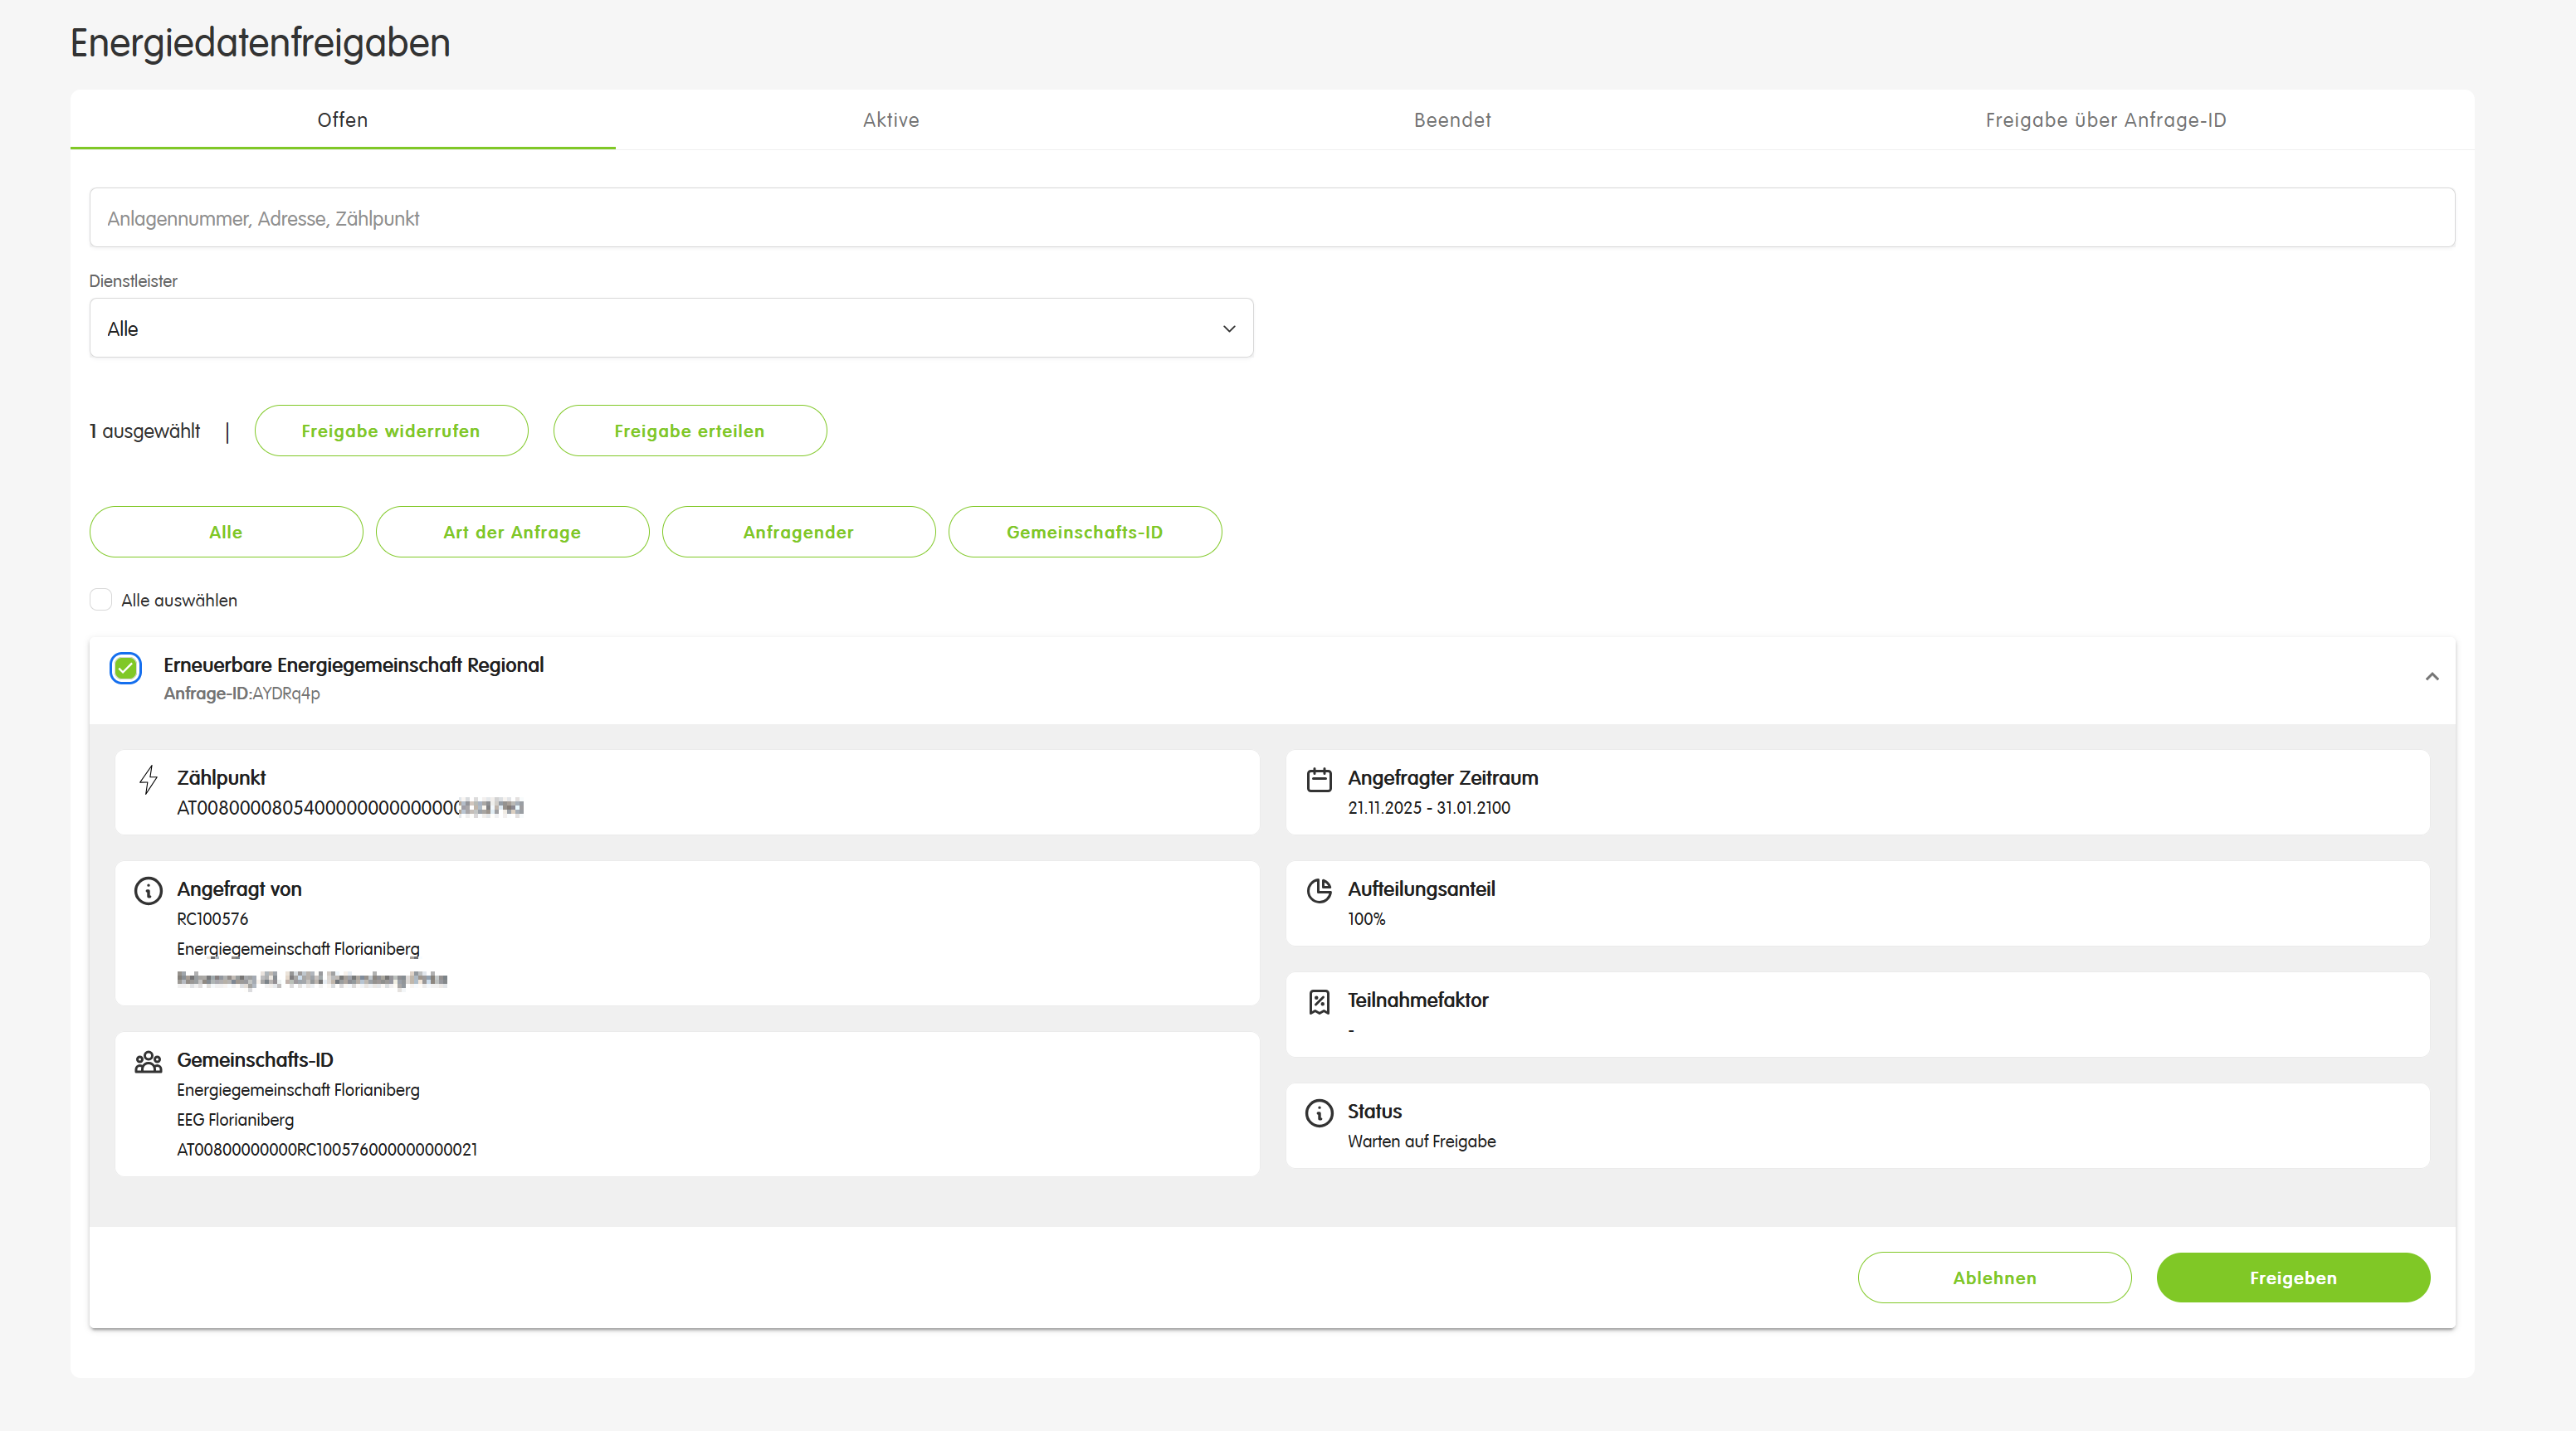Go to the Freigabe über Anfrage-ID tab
This screenshot has width=2576, height=1431.
click(2105, 120)
